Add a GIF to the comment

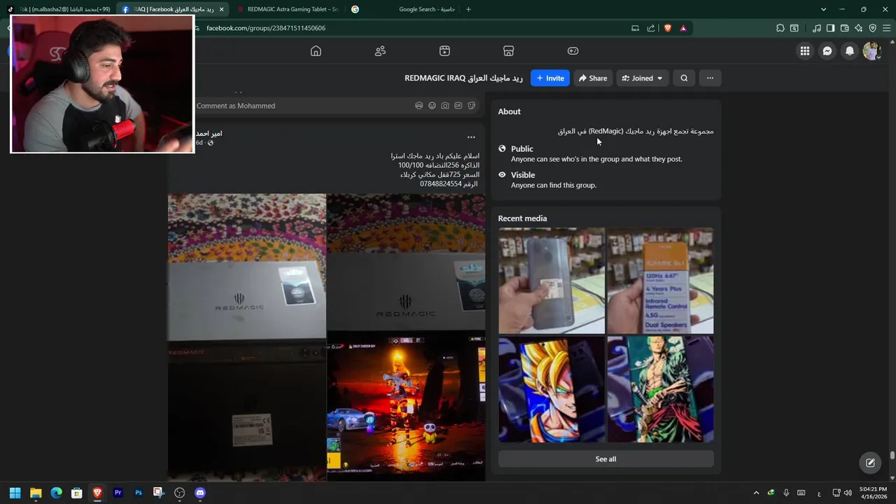click(x=458, y=106)
